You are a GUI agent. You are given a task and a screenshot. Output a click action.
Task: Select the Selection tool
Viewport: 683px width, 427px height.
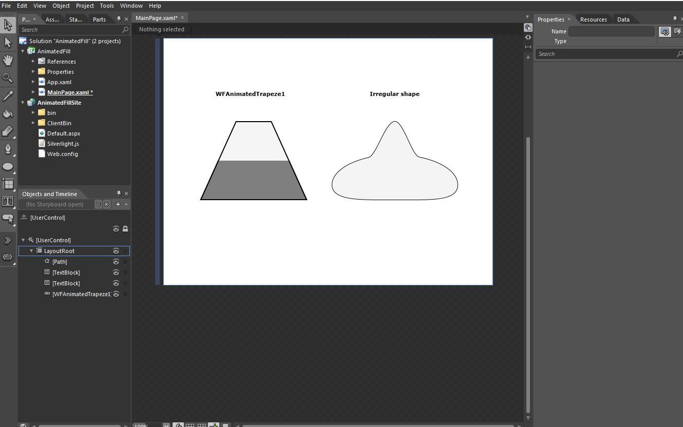(8, 24)
